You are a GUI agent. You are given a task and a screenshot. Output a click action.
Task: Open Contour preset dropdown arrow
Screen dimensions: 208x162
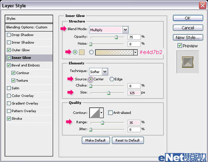[101, 113]
